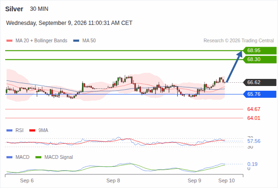Click the Research Trading Central copyright text

(x=238, y=41)
